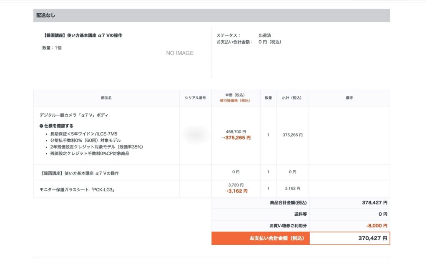
Task: Click the 分割払手数料0%（60回）対象モデル spec item
Action: coord(85,141)
